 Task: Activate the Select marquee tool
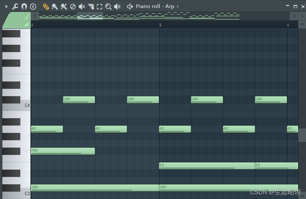pyautogui.click(x=100, y=6)
